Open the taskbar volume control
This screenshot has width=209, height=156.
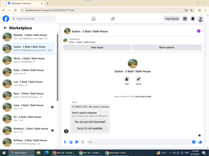point(174,153)
